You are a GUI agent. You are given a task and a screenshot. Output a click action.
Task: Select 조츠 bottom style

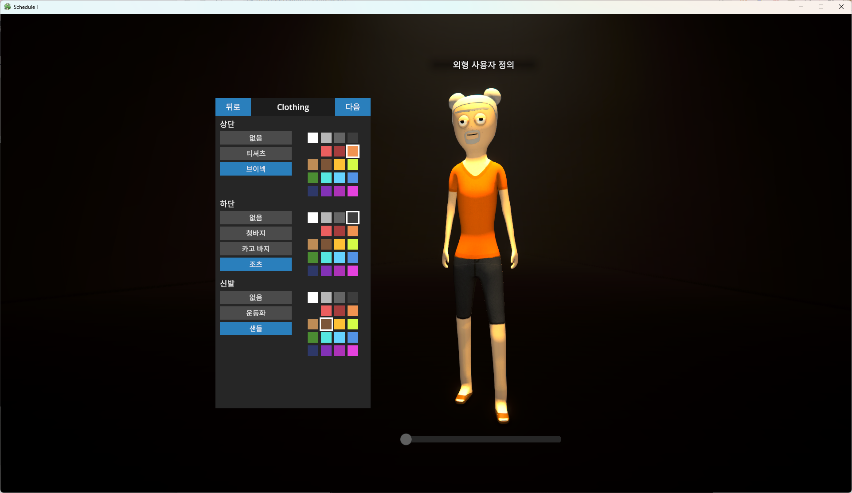(255, 264)
